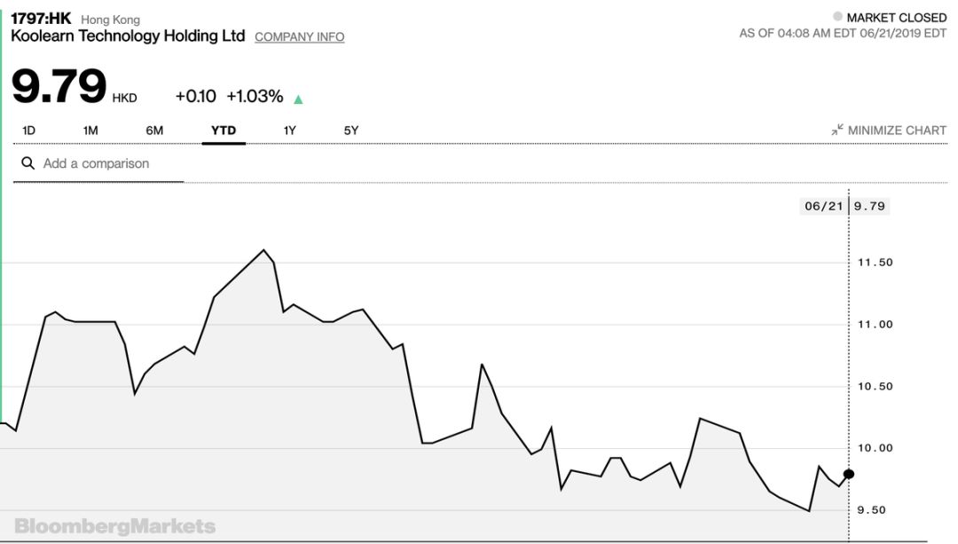Click the green up-triangle change indicator
Viewport: 958px width, 544px height.
pyautogui.click(x=299, y=99)
